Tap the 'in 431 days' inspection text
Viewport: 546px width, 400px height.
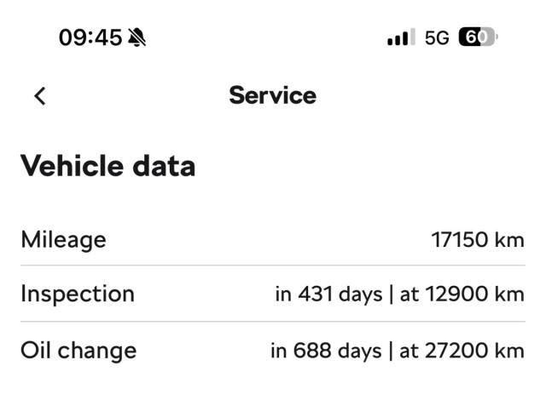click(x=328, y=294)
